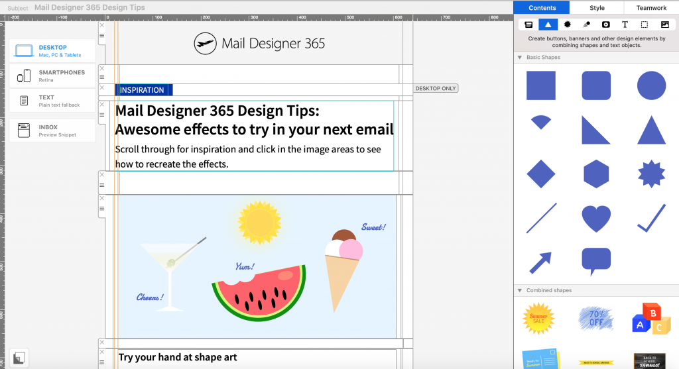Open the dashed placeholder content tab

coord(645,25)
